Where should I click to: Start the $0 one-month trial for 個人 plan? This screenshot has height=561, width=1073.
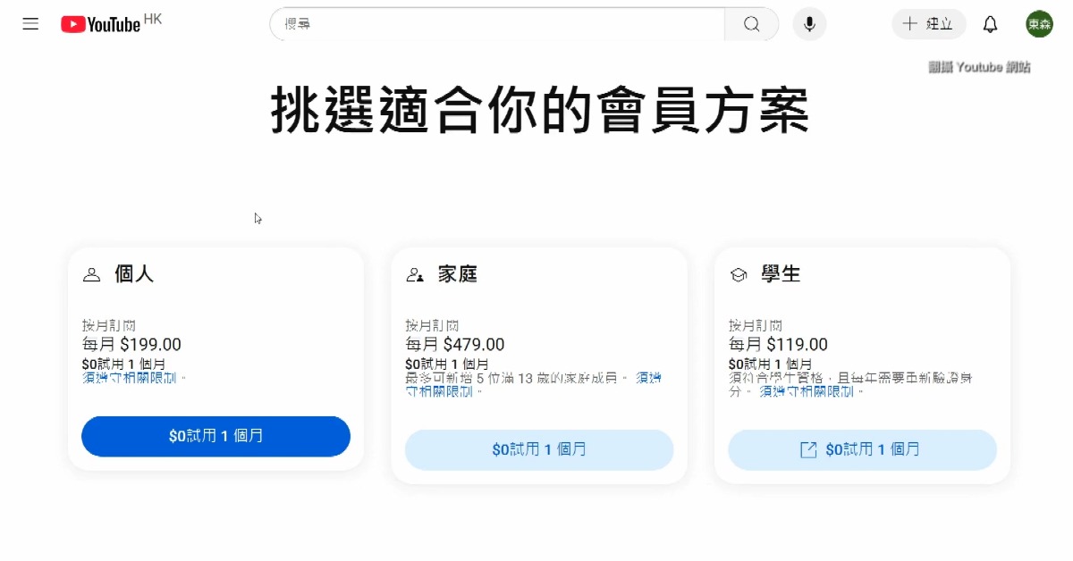[x=215, y=437]
